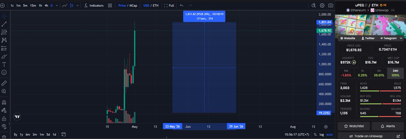Open the Alerts button
The height and width of the screenshot is (139, 406).
[388, 126]
